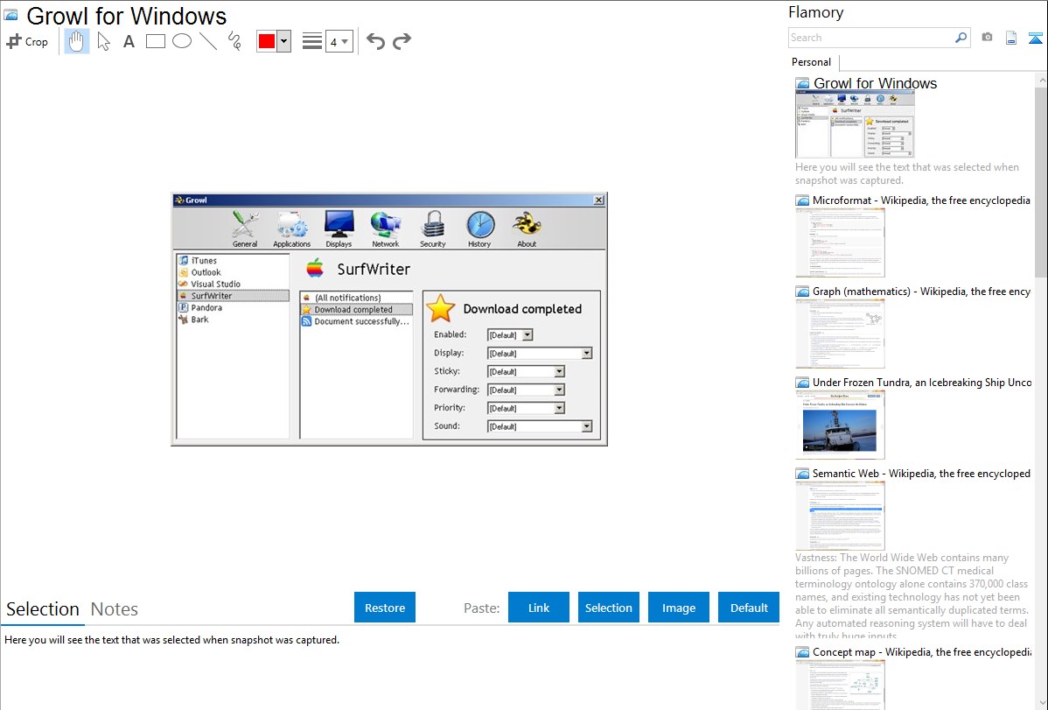Choose the arrow pointer selection tool

pos(103,41)
